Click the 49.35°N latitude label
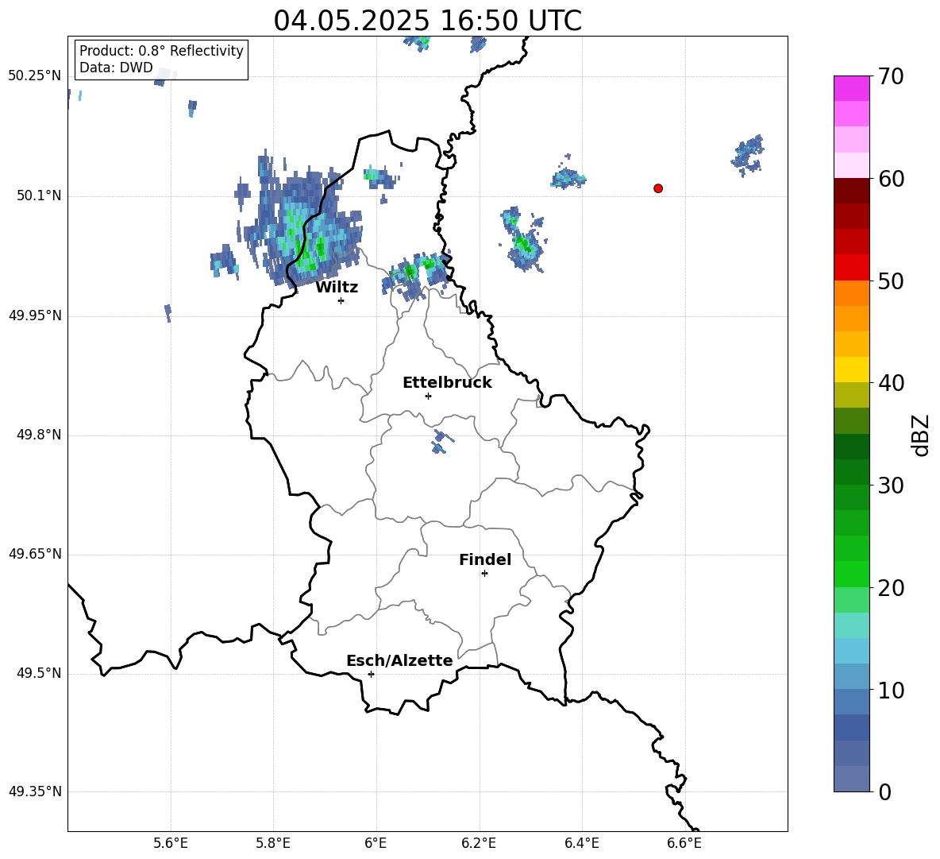The height and width of the screenshot is (859, 940). point(35,791)
